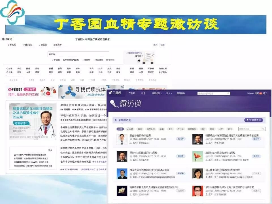Click 退出 in the purple header
272x204 pixels.
point(265,93)
